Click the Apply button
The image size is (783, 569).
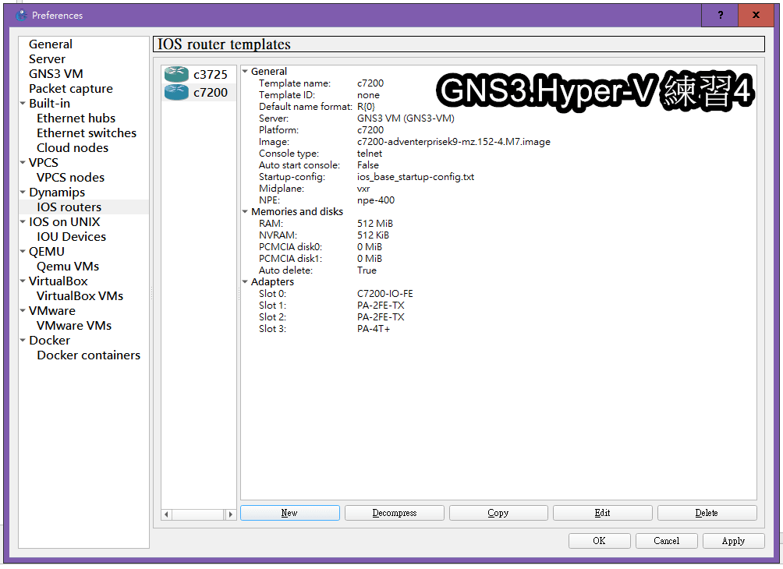(734, 541)
